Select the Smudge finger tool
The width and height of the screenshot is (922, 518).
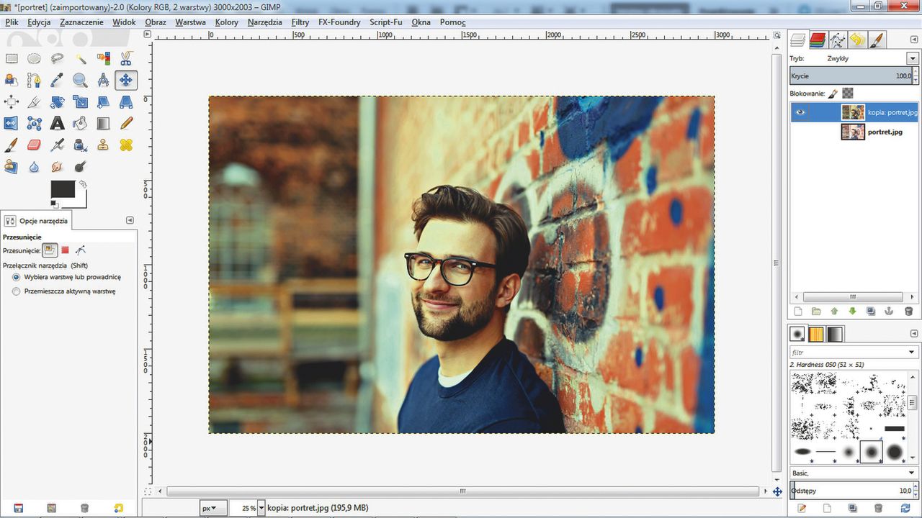[x=57, y=167]
